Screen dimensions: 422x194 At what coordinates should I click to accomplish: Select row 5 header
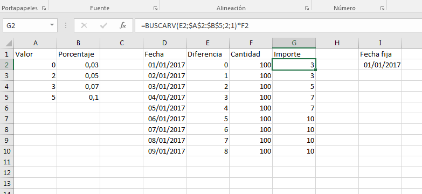click(x=6, y=97)
